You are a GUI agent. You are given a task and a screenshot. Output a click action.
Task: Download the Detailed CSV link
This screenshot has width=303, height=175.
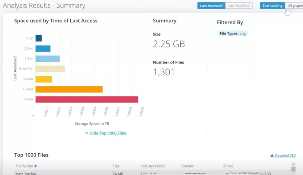coord(285,155)
